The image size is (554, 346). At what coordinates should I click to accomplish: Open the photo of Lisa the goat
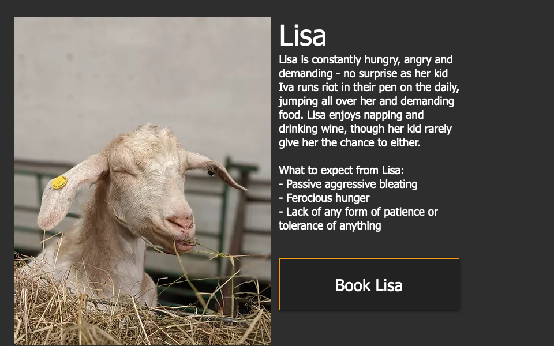point(142,180)
